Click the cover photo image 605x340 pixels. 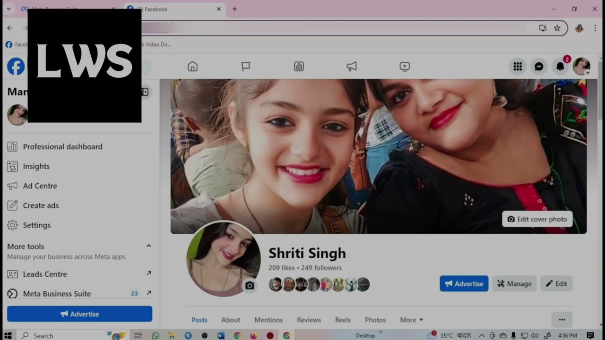pos(378,156)
